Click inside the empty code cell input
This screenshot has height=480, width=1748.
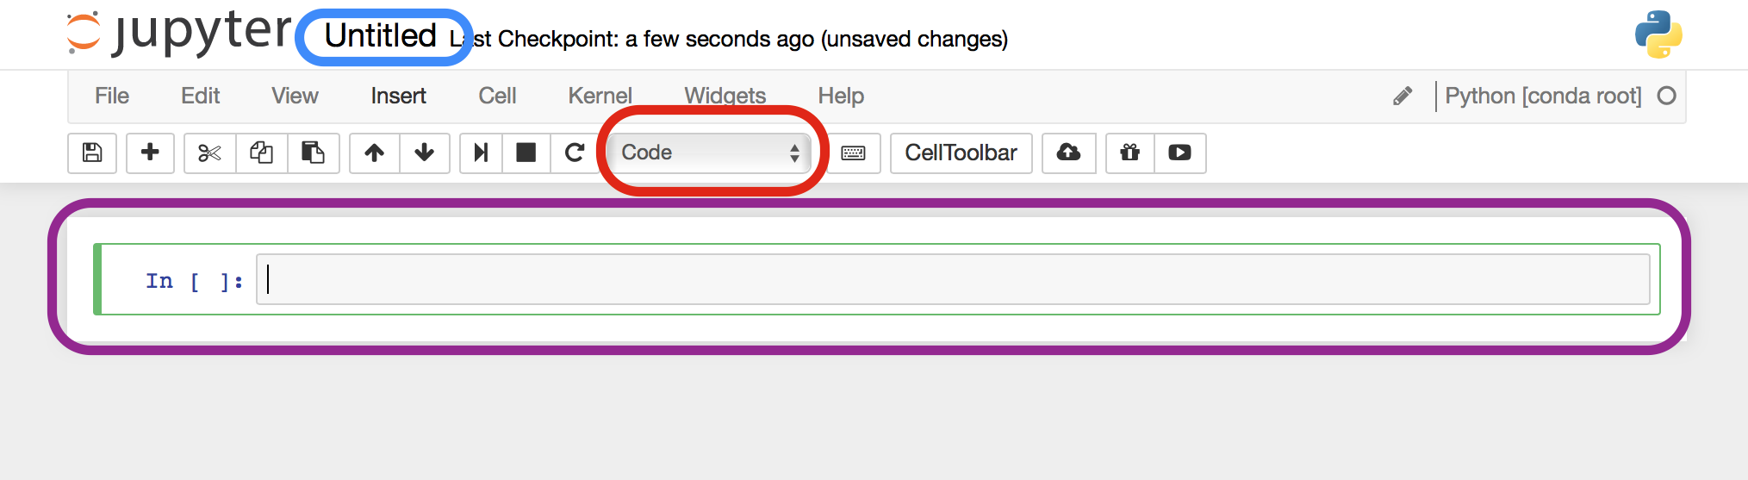click(953, 279)
